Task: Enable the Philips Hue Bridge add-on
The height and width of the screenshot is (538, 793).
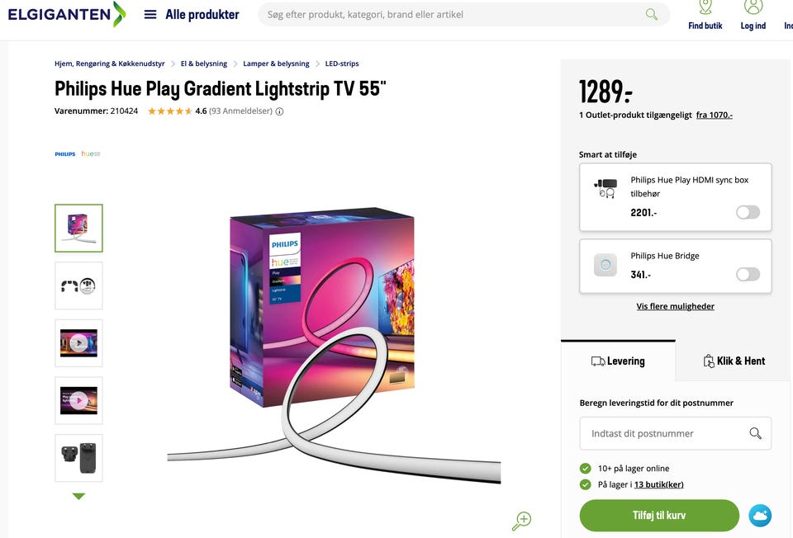Action: point(748,274)
